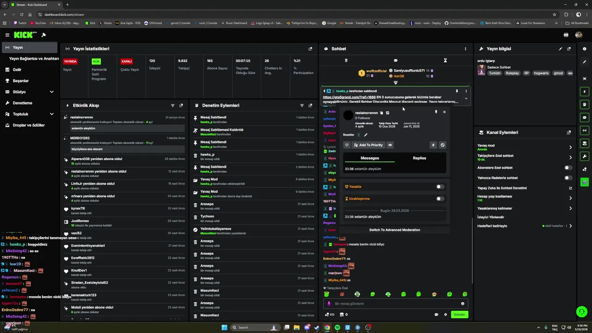Click the trash icon in Sohbet toolbar

click(x=346, y=61)
